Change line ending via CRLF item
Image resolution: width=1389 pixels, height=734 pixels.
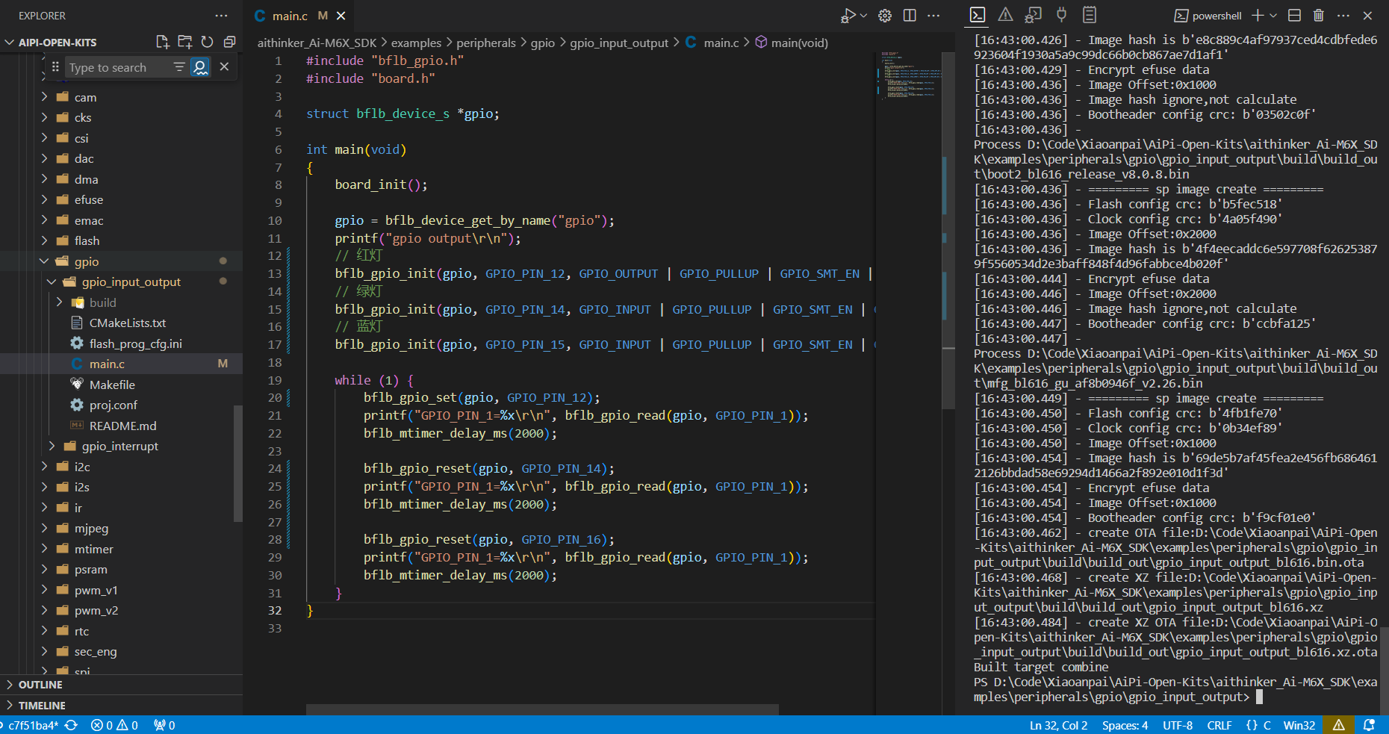pos(1219,725)
